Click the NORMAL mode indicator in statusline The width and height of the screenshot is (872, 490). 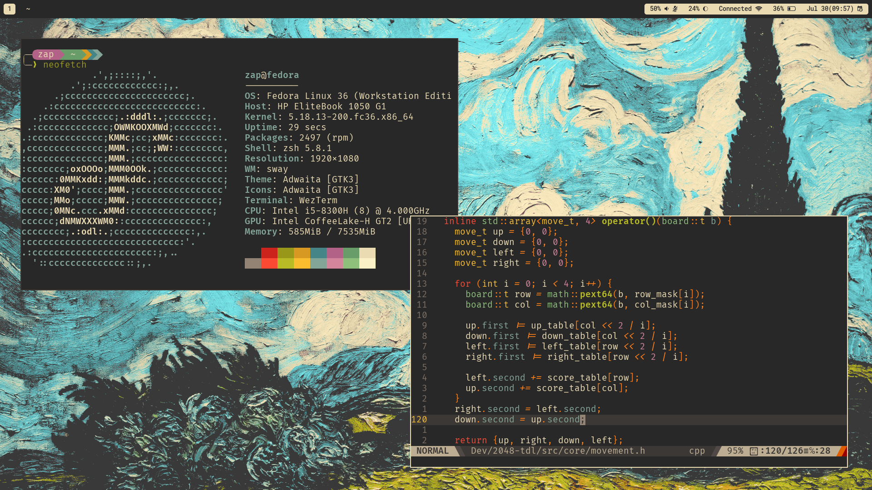pyautogui.click(x=432, y=451)
